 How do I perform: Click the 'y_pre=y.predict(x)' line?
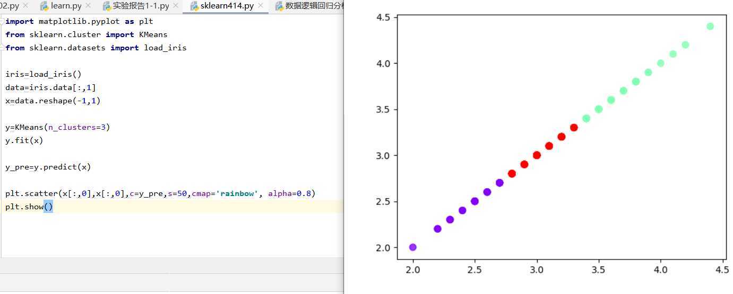pyautogui.click(x=48, y=167)
